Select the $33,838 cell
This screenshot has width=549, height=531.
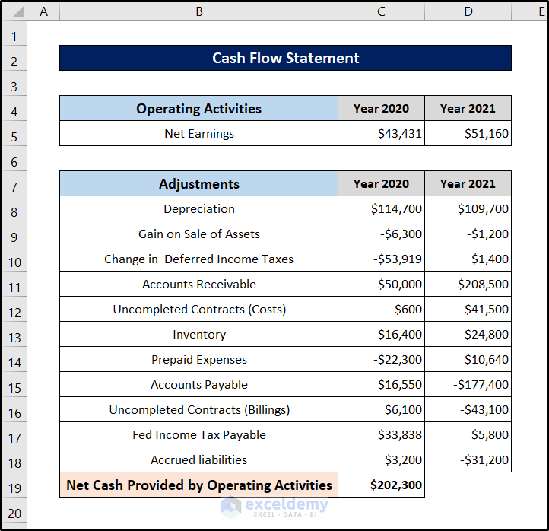click(381, 434)
